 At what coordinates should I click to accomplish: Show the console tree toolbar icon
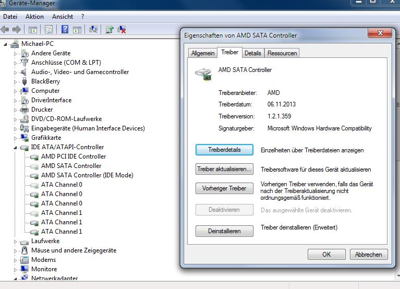(x=33, y=30)
